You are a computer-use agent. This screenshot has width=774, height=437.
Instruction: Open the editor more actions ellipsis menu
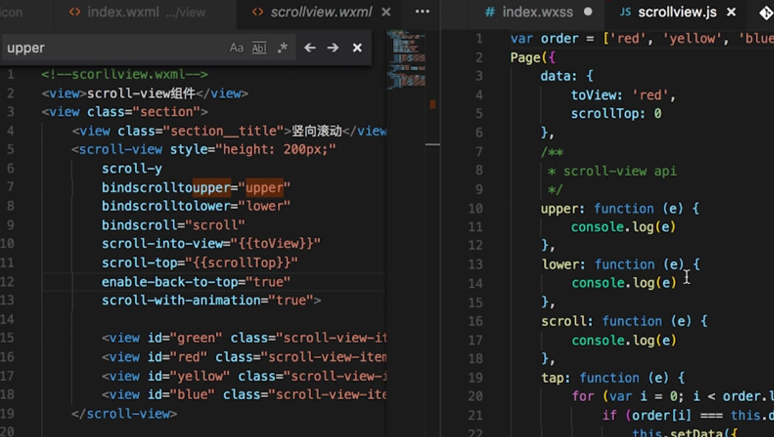coord(423,12)
